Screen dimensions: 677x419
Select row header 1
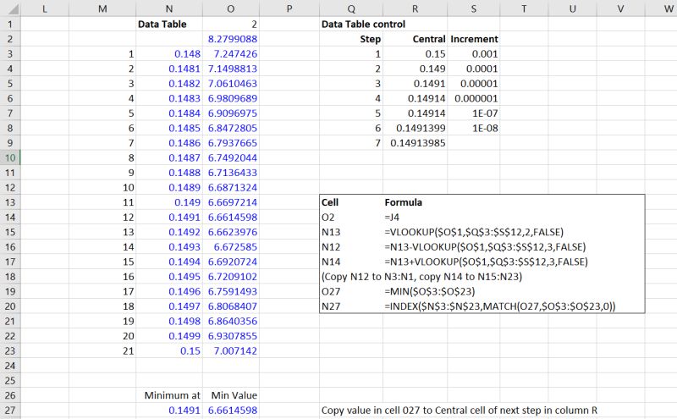click(x=10, y=25)
